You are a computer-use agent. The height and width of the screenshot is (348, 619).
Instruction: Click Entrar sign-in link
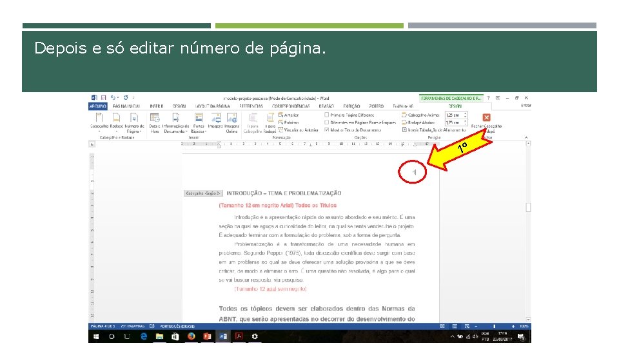(x=526, y=105)
